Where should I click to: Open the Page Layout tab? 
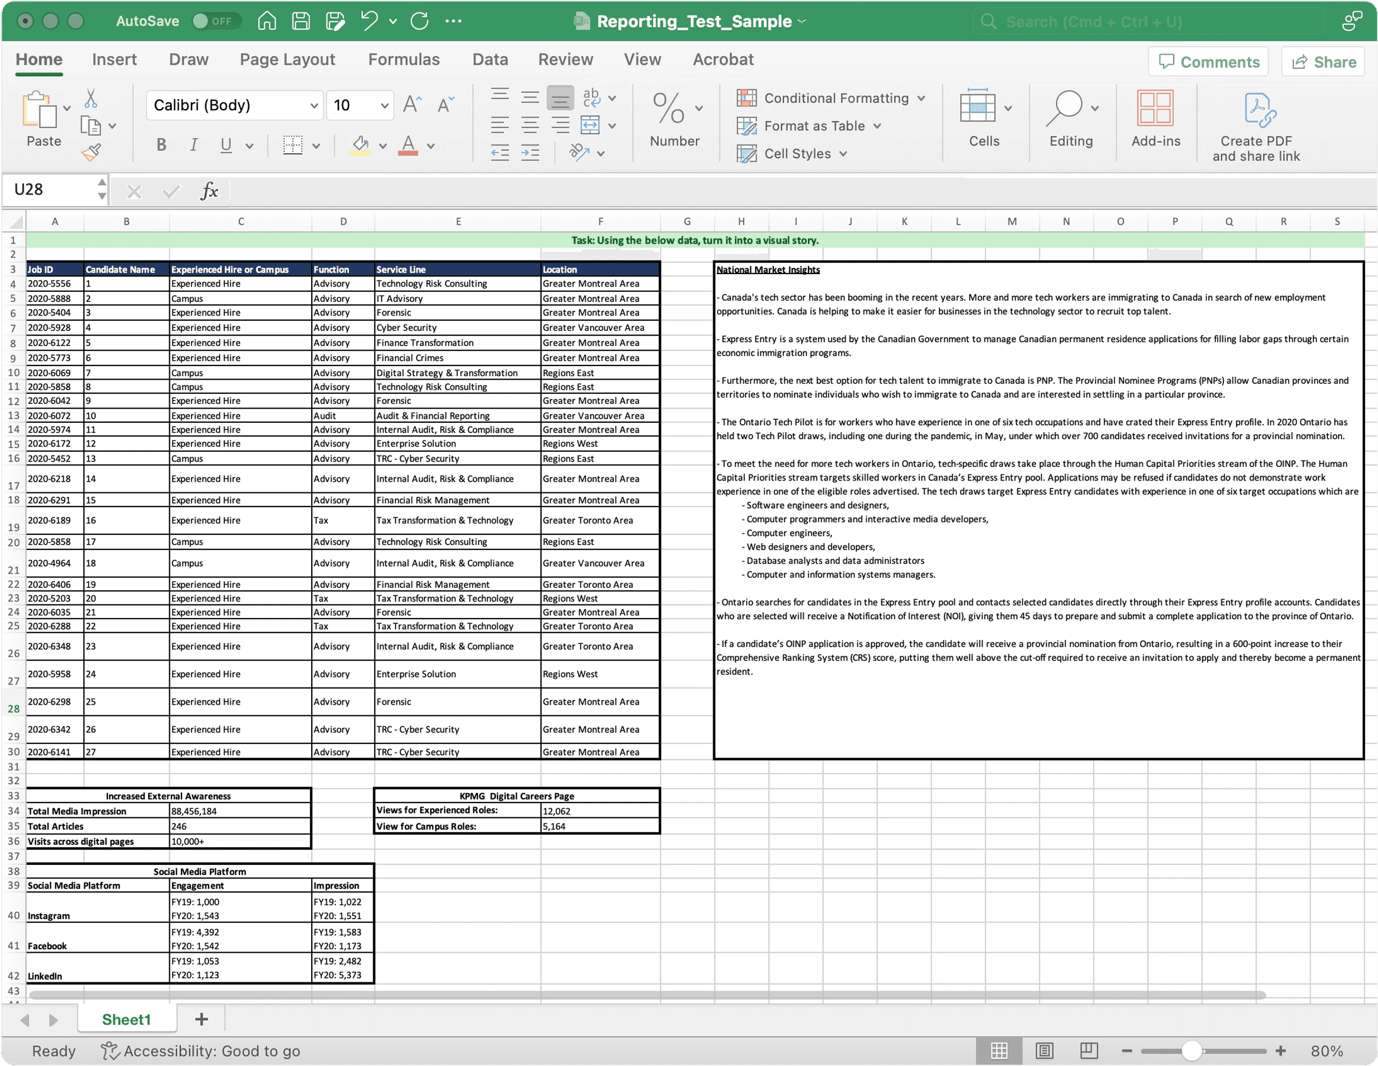(x=287, y=60)
